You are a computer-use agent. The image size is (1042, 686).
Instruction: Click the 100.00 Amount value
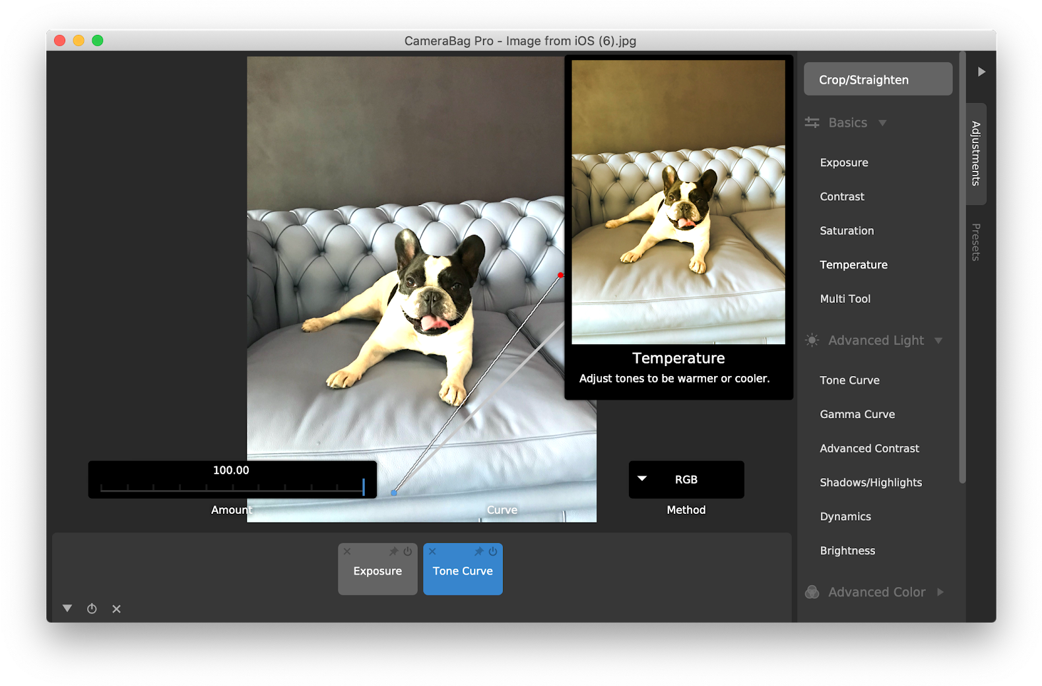pyautogui.click(x=231, y=470)
